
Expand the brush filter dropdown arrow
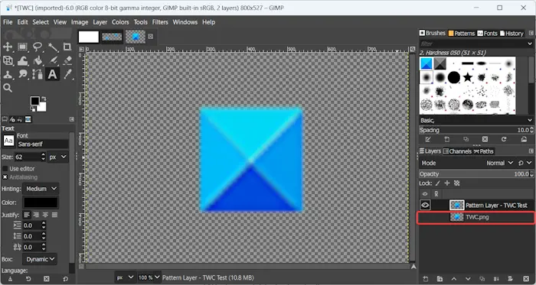530,44
